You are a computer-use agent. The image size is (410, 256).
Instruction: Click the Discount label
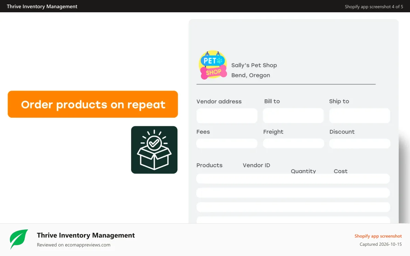342,132
